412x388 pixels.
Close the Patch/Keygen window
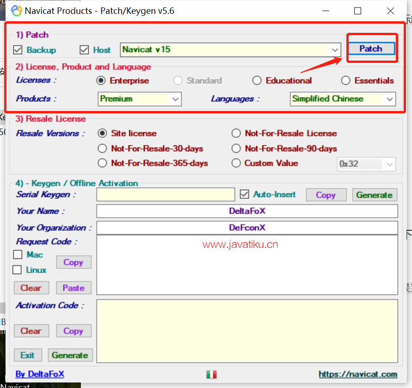tap(390, 11)
